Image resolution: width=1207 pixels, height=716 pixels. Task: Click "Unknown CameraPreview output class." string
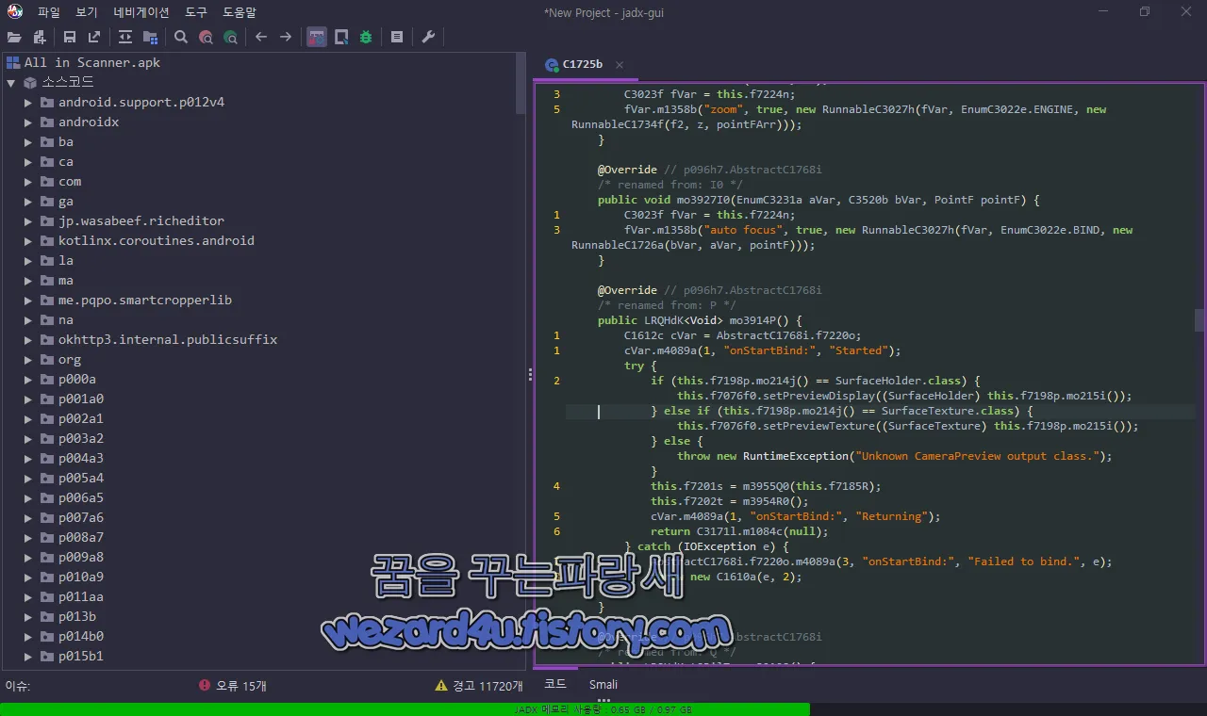978,456
